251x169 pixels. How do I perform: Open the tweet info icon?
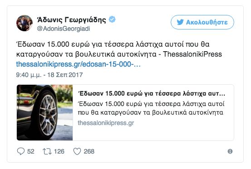pos(230,151)
